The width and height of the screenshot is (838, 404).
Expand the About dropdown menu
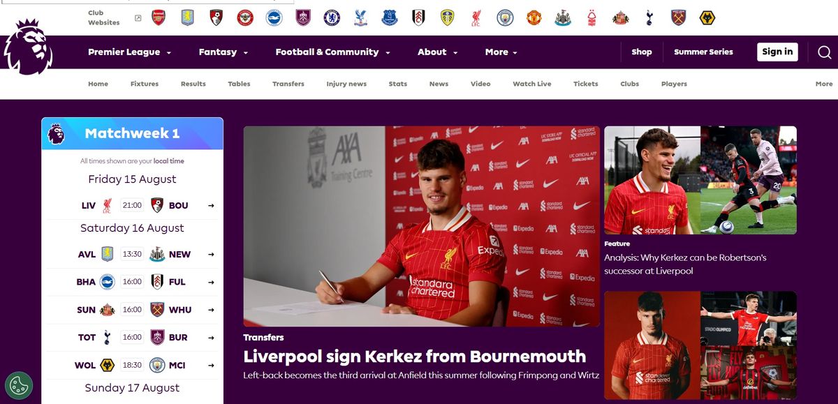pos(437,52)
